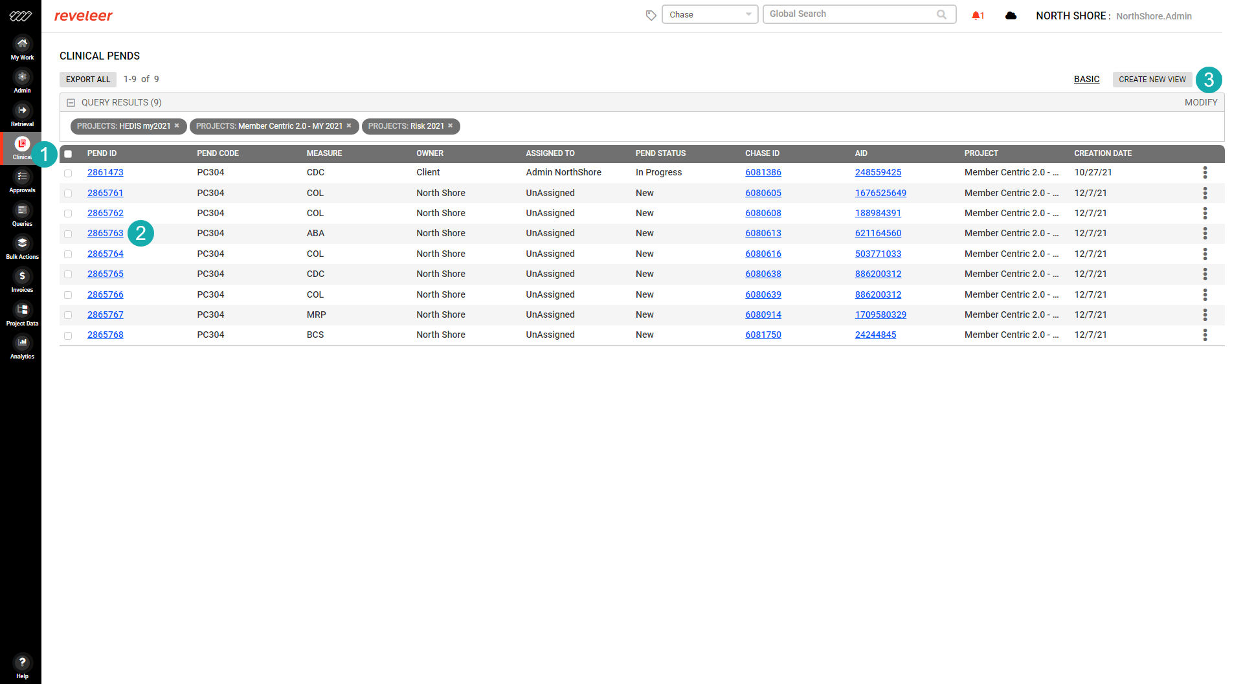Check the box for pend 2865766
This screenshot has width=1243, height=684.
68,295
